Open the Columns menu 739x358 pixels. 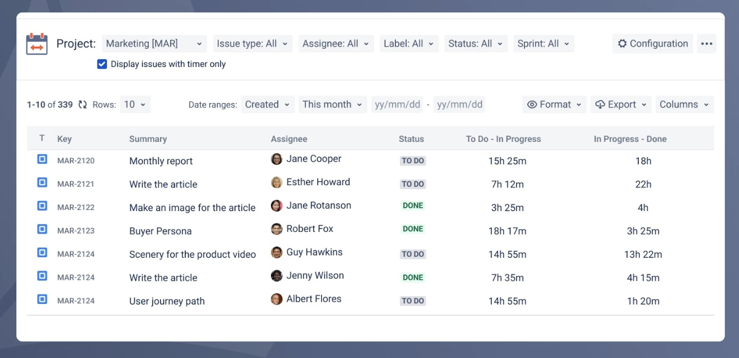(684, 105)
